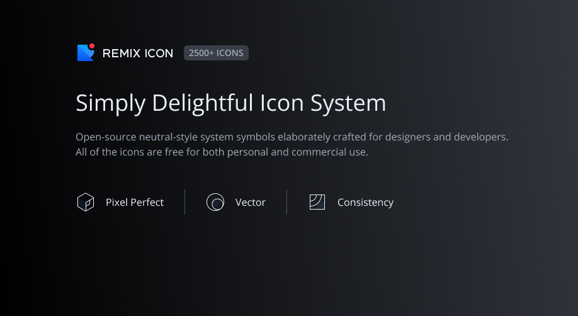Click divider between Pixel Perfect and Vector
Viewport: 578px width, 316px height.
click(x=184, y=202)
